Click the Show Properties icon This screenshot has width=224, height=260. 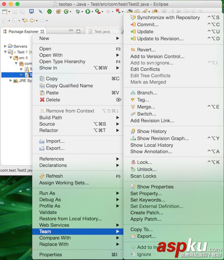tap(133, 187)
